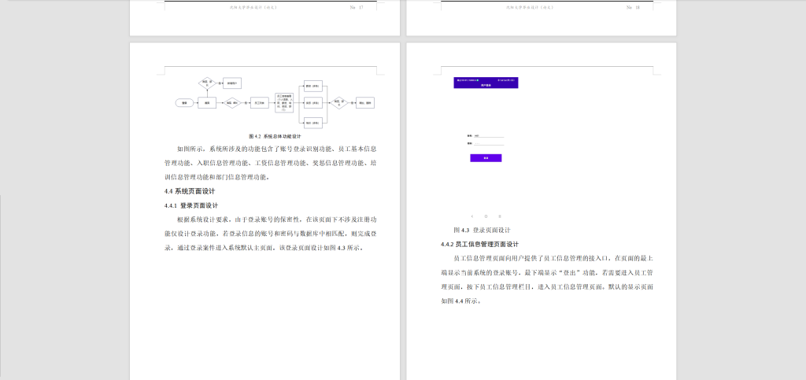806x380 pixels.
Task: Click the purple title bar in figure 4.3
Action: point(486,83)
